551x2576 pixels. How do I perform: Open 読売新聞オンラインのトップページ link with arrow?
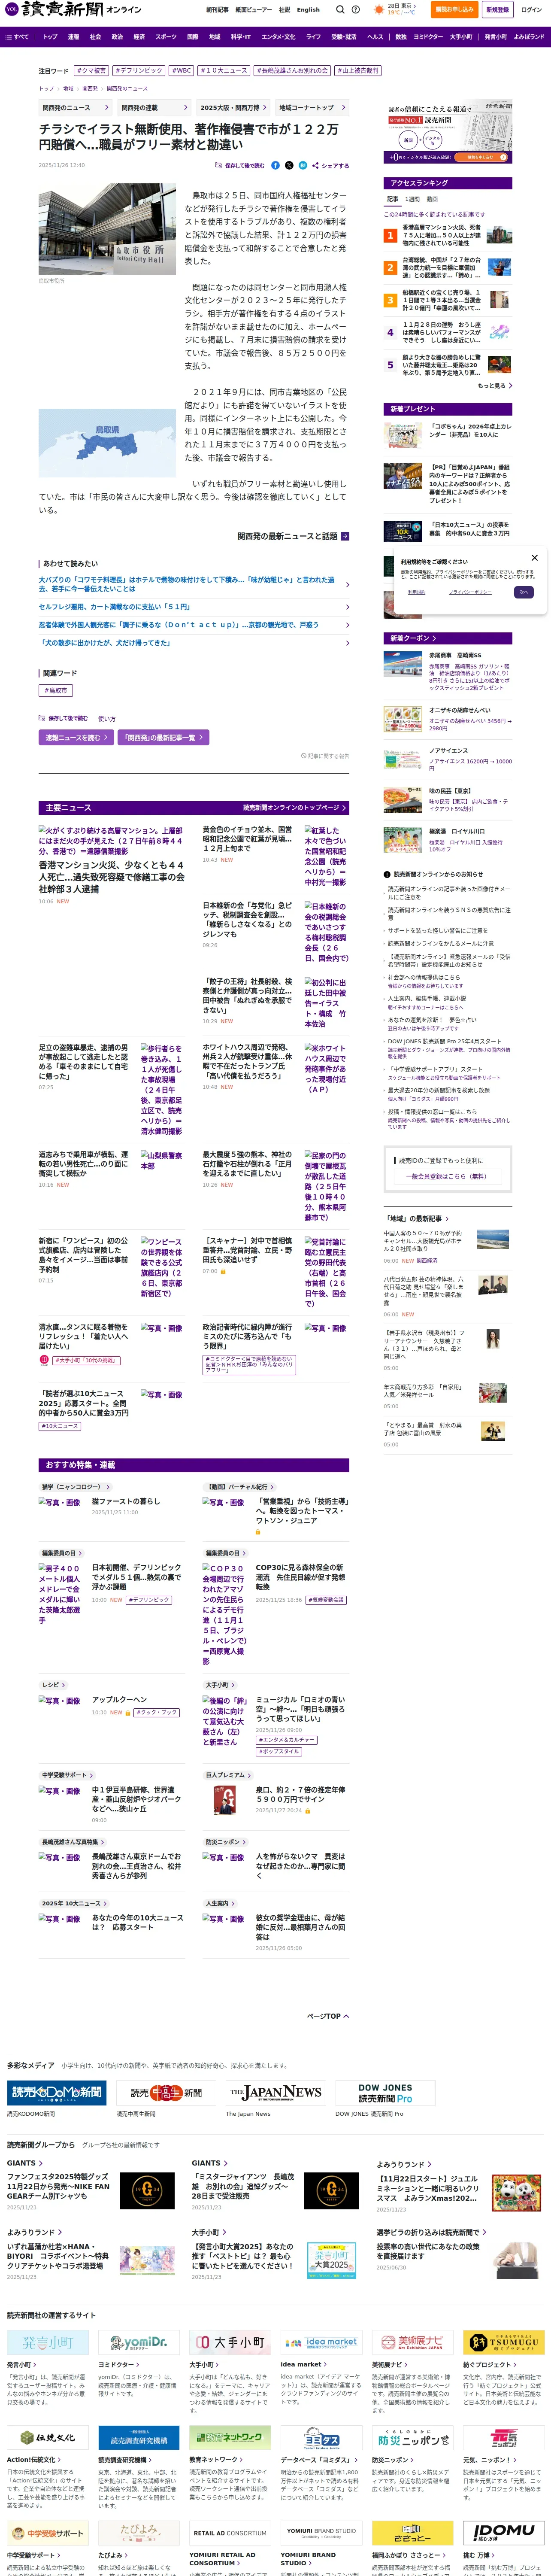pos(295,807)
